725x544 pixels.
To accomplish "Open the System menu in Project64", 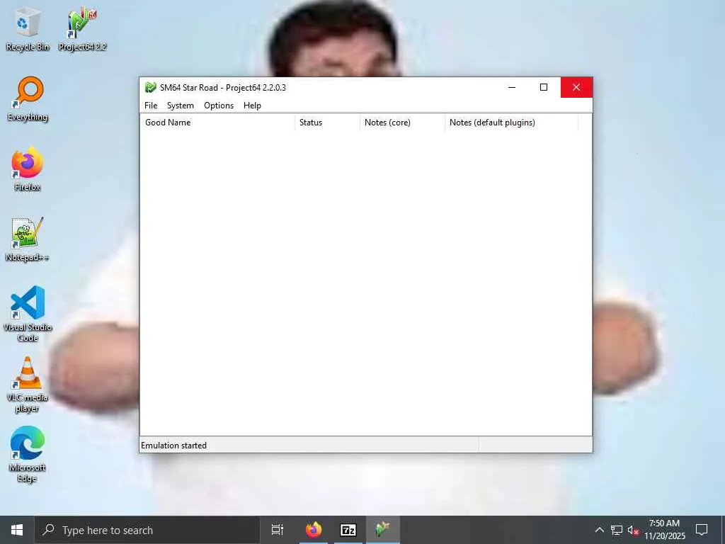I will tap(181, 106).
